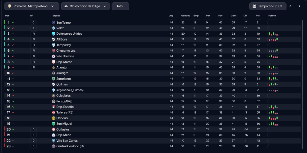This screenshot has height=153, width=307.
Task: Sort table by the Pts column header
Action: pyautogui.click(x=257, y=16)
